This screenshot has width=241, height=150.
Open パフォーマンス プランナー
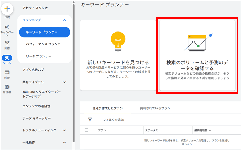44,44
